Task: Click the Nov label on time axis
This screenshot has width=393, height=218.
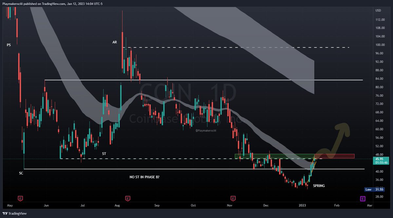Action: (x=229, y=206)
